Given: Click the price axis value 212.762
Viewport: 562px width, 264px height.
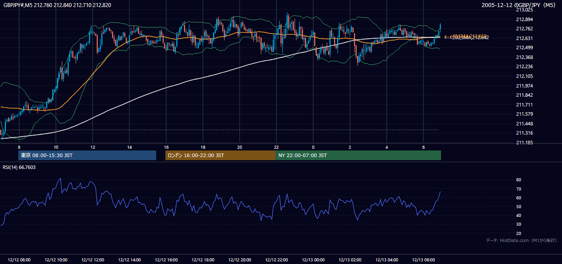Looking at the screenshot, I should 524,29.
